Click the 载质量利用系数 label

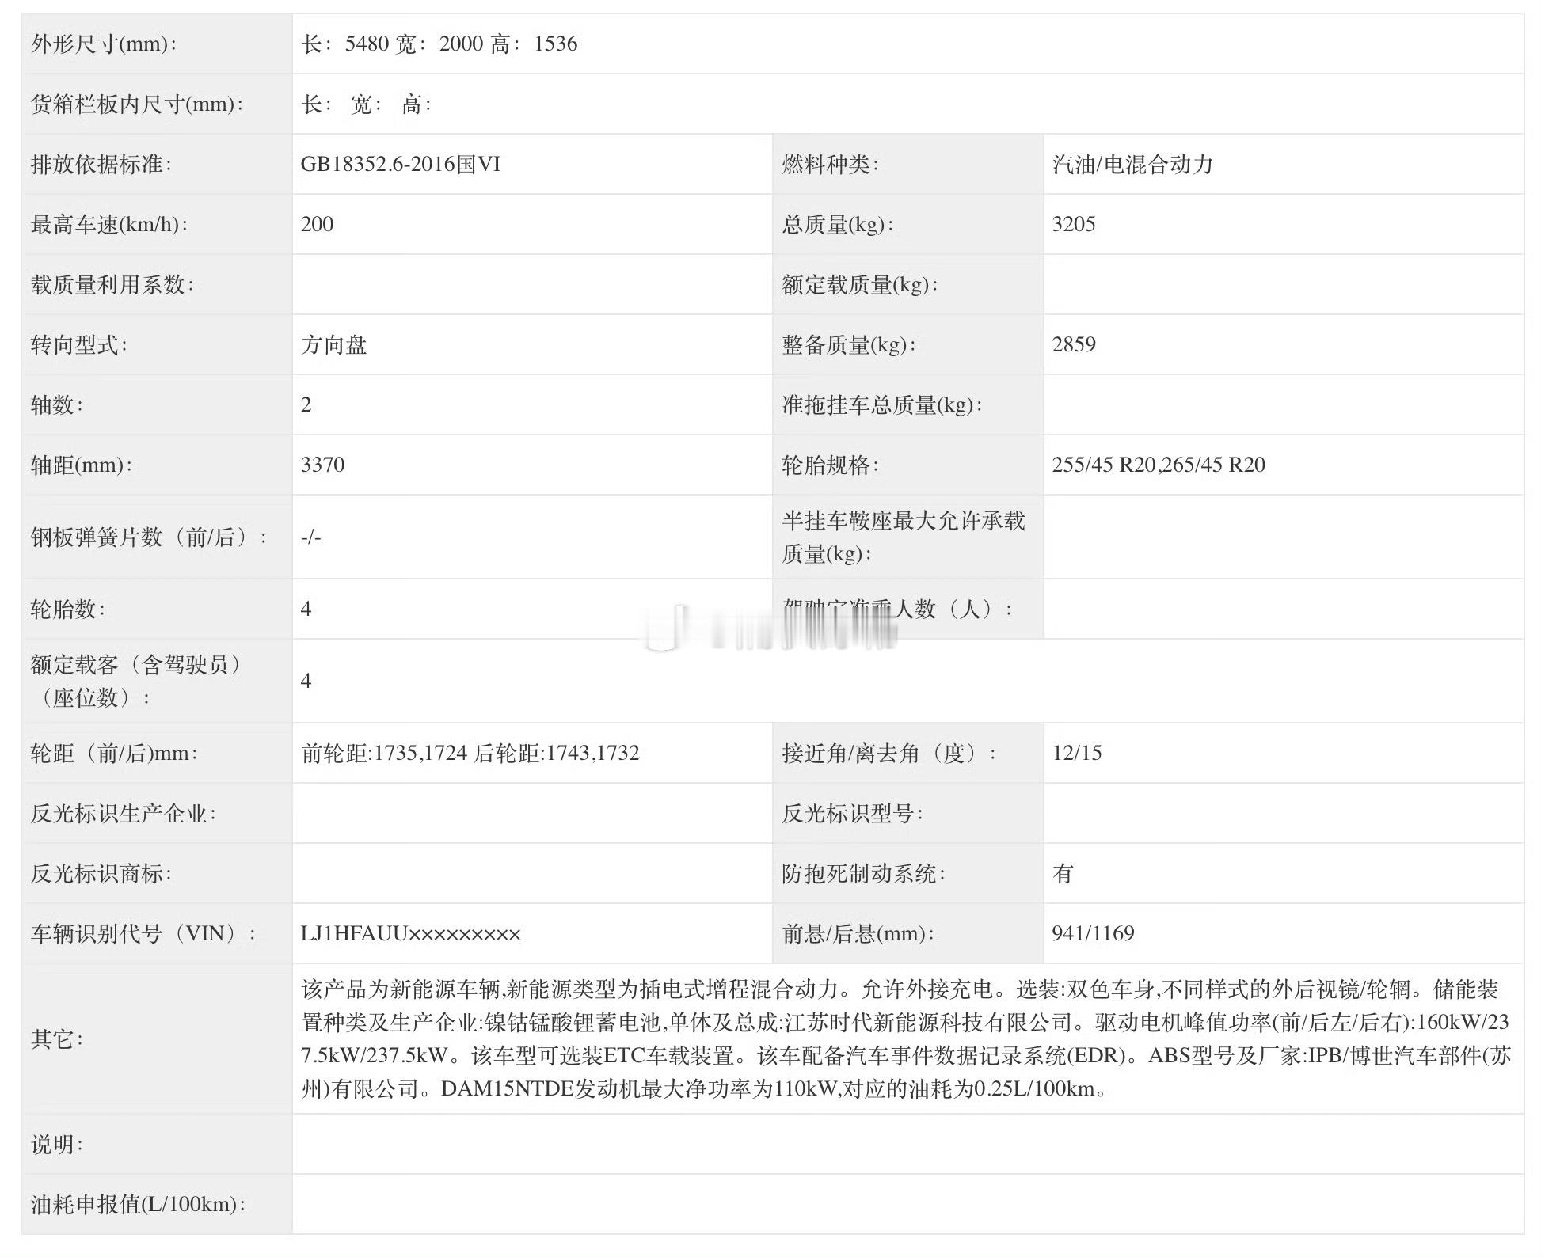(x=112, y=284)
